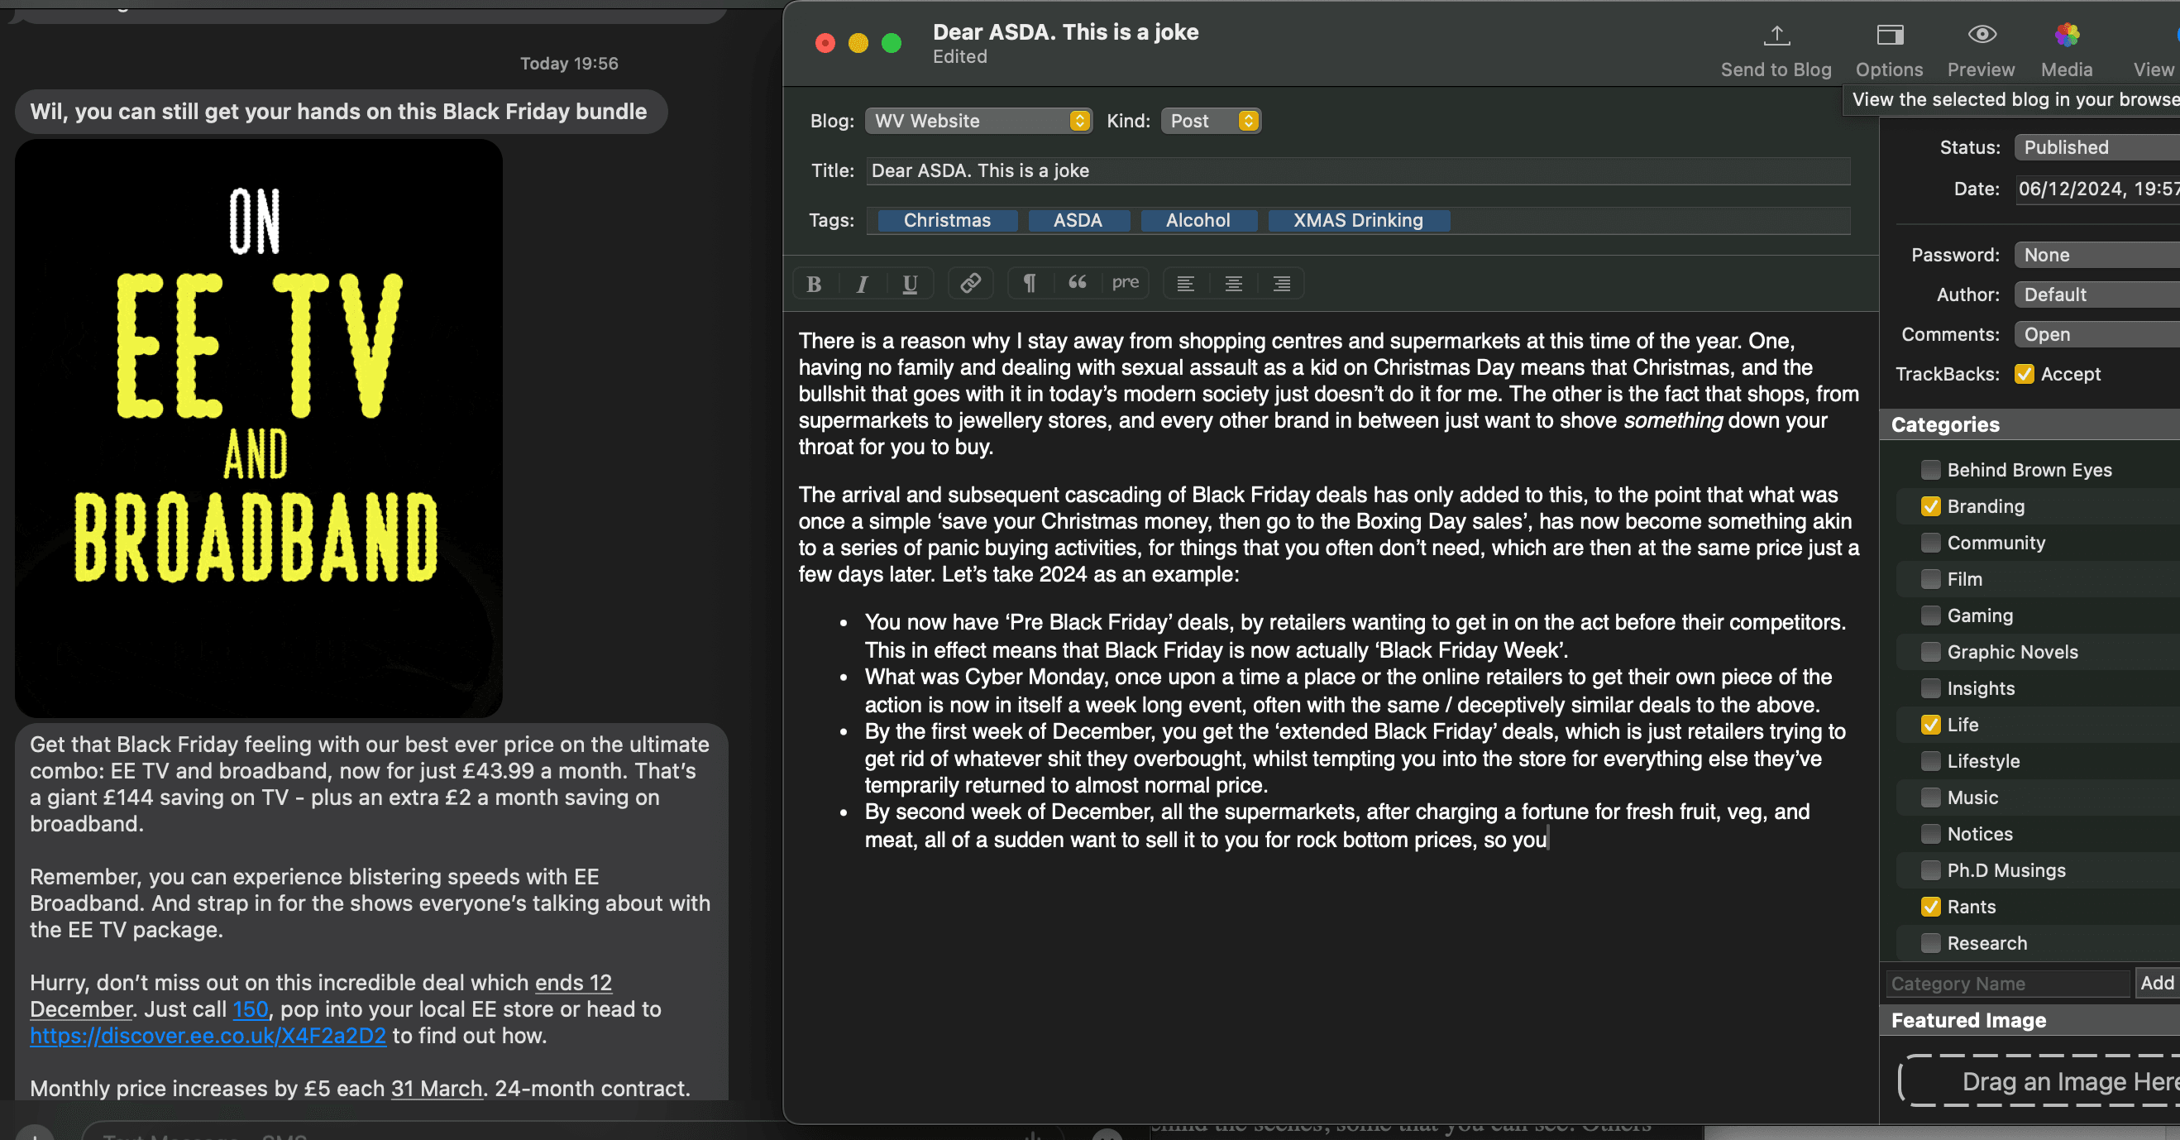
Task: Open the Blog dropdown showing WV Website
Action: point(978,121)
